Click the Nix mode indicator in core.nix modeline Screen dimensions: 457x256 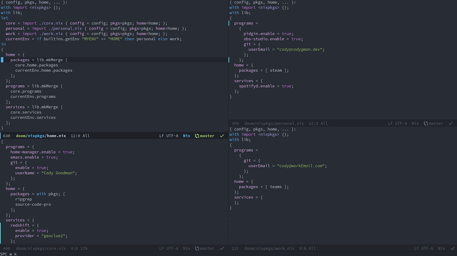point(185,248)
